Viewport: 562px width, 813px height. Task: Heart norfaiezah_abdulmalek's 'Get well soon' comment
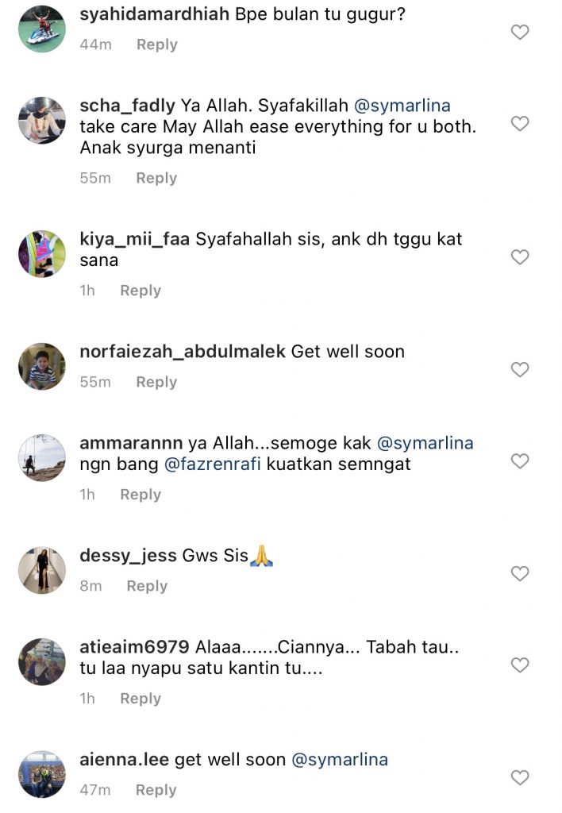point(519,369)
